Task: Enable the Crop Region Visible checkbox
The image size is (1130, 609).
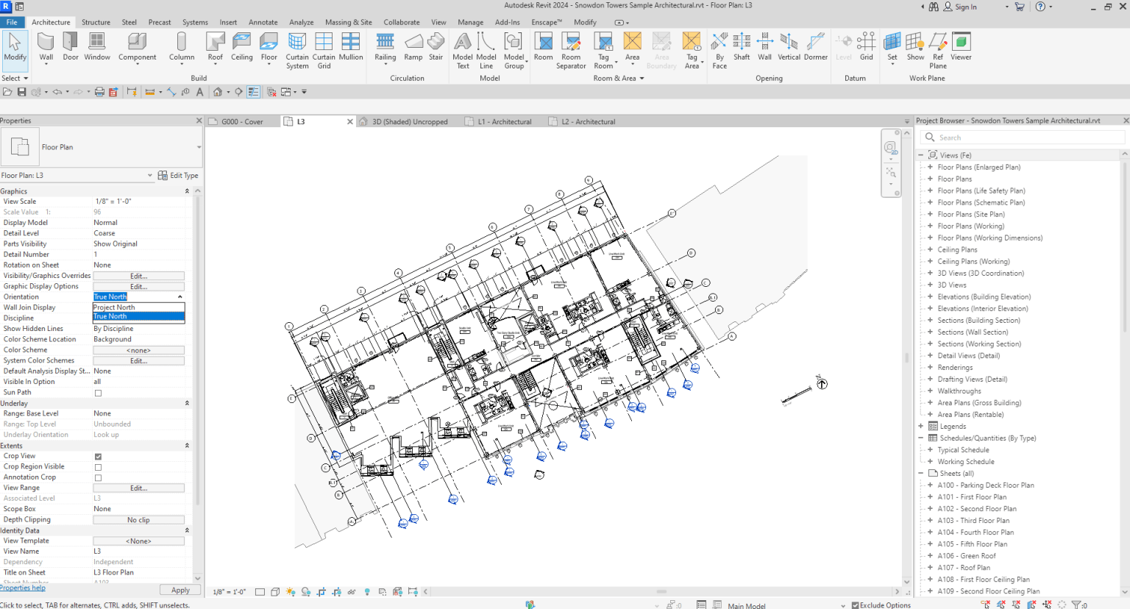Action: (98, 466)
